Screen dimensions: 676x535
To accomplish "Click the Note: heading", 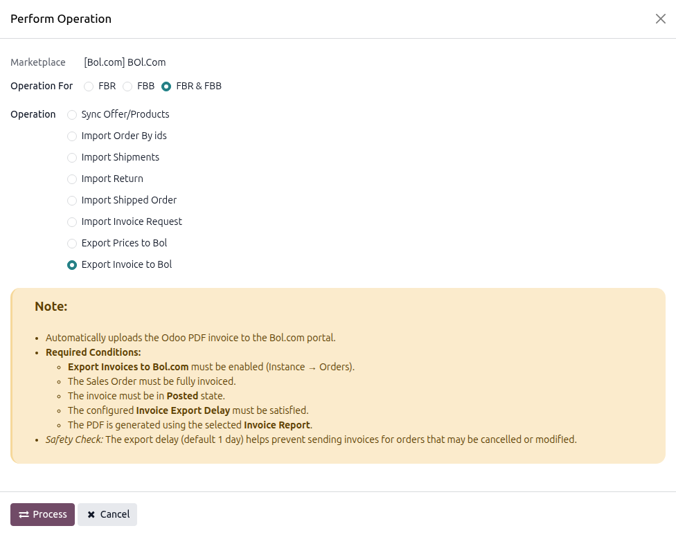I will click(x=51, y=307).
